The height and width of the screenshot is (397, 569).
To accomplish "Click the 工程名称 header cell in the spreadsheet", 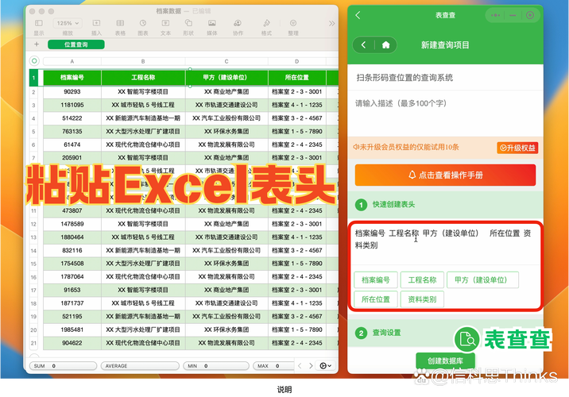I will click(143, 78).
